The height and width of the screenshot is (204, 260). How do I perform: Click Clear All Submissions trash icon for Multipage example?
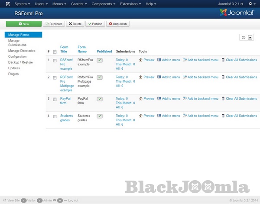click(223, 77)
